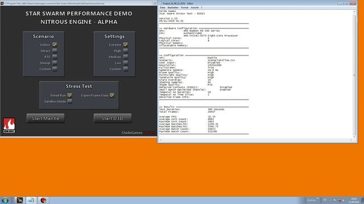
Task: Click the 'Scenario' panel heading
Action: [x=43, y=36]
